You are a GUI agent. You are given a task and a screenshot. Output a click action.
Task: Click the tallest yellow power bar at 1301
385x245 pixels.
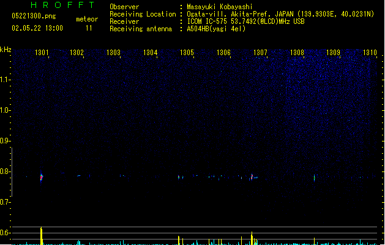(x=41, y=236)
